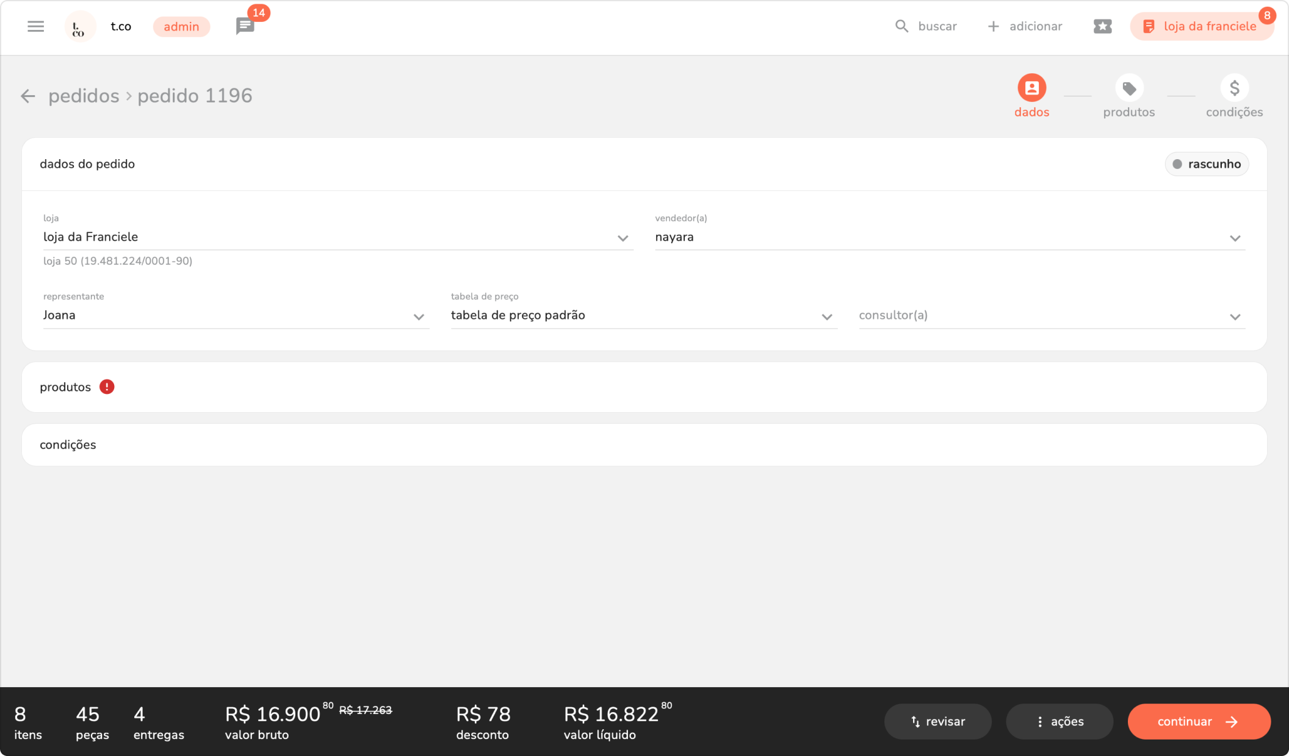The image size is (1289, 756).
Task: Switch to the produtos step
Action: pos(1128,88)
